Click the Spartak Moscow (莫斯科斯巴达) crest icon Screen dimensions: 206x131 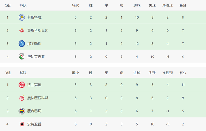tap(22, 31)
